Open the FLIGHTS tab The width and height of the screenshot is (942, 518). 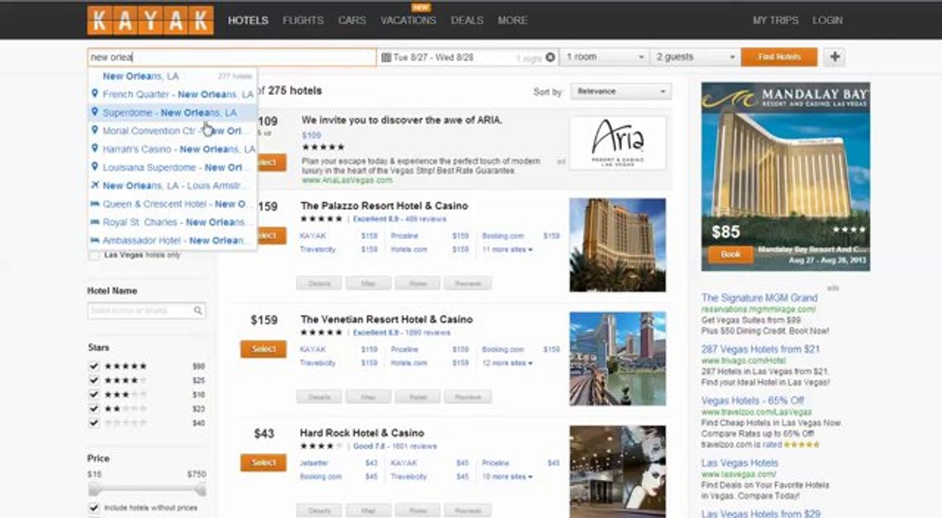tap(303, 20)
